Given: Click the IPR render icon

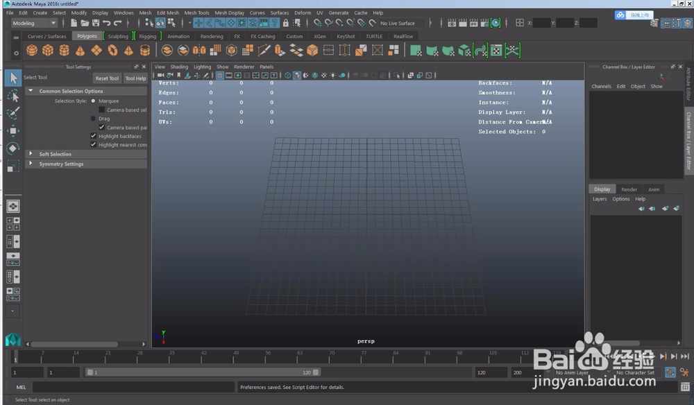Looking at the screenshot, I should [x=473, y=23].
